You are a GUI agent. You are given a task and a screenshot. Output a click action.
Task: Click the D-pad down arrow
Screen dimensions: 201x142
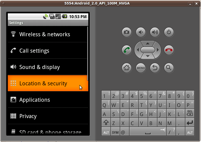coord(148,56)
